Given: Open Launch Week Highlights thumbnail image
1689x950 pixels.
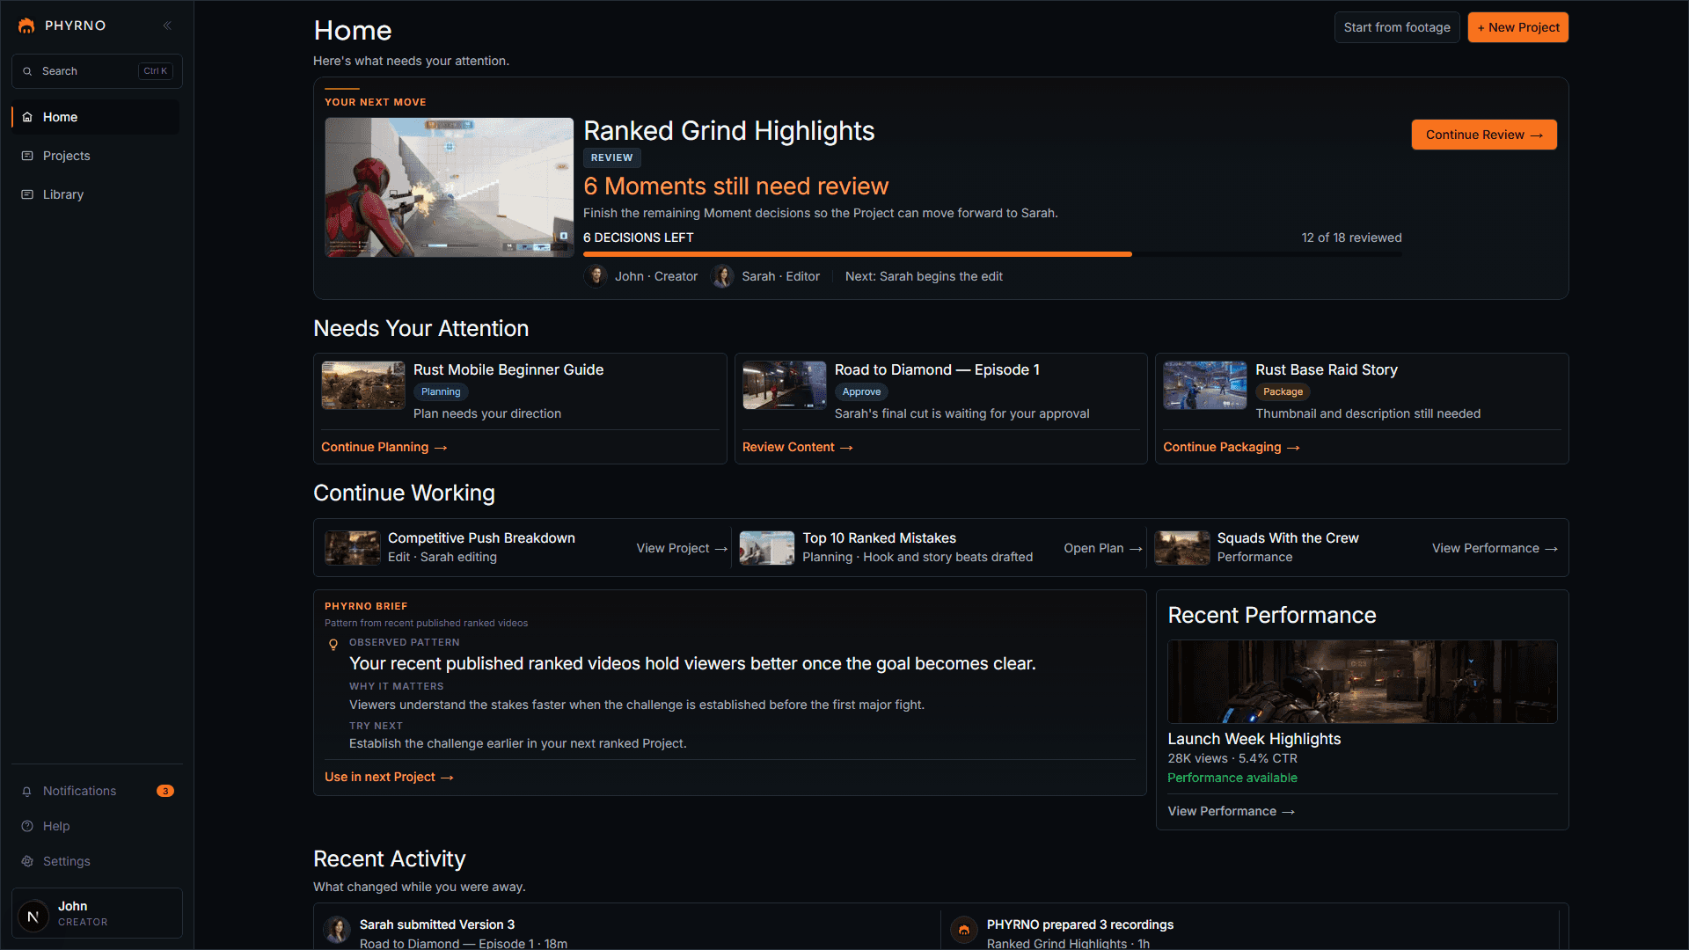Looking at the screenshot, I should tap(1363, 682).
